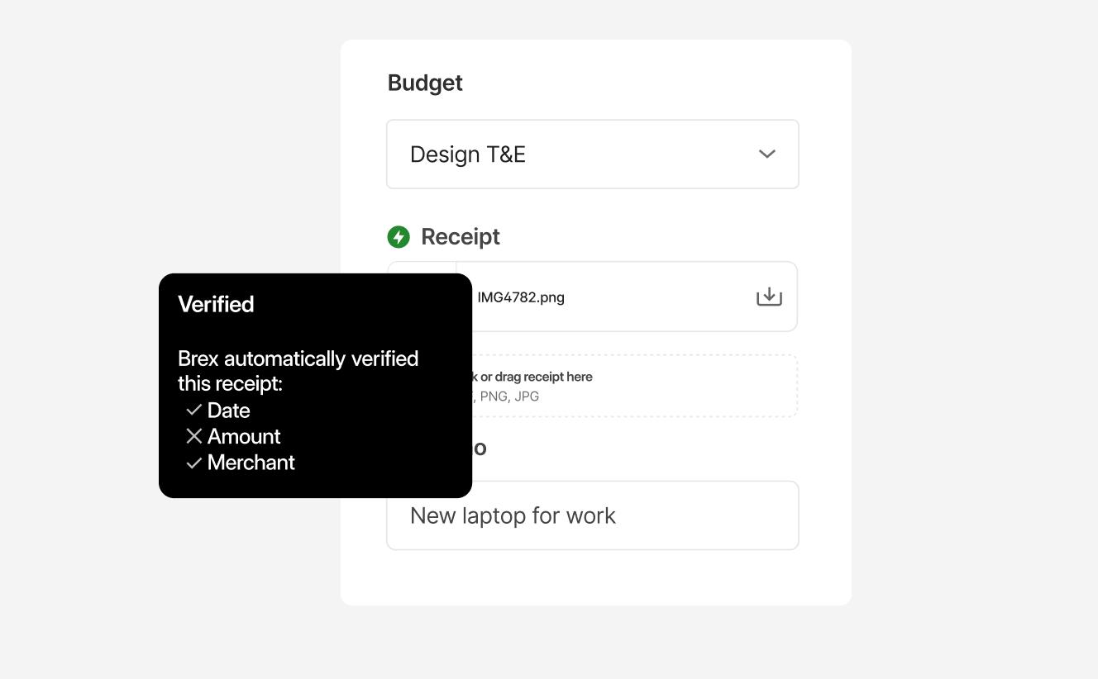Click inside the memo field with New laptop for work
Image resolution: width=1098 pixels, height=679 pixels.
click(x=592, y=515)
